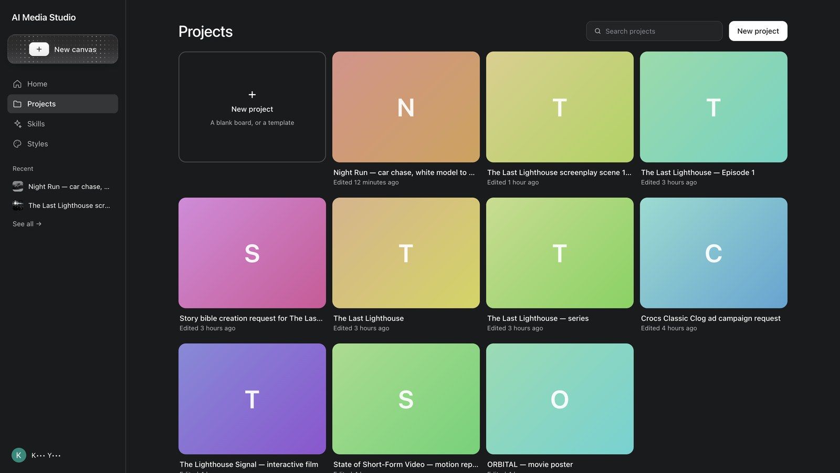This screenshot has width=840, height=473.
Task: Open The Last Lighthouse screenplay scene thumbnail
Action: pos(560,107)
